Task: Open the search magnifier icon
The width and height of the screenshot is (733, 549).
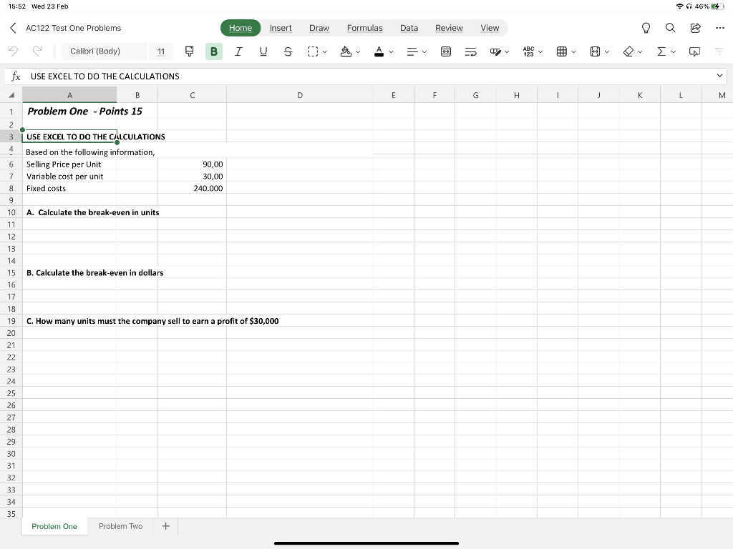Action: (670, 28)
